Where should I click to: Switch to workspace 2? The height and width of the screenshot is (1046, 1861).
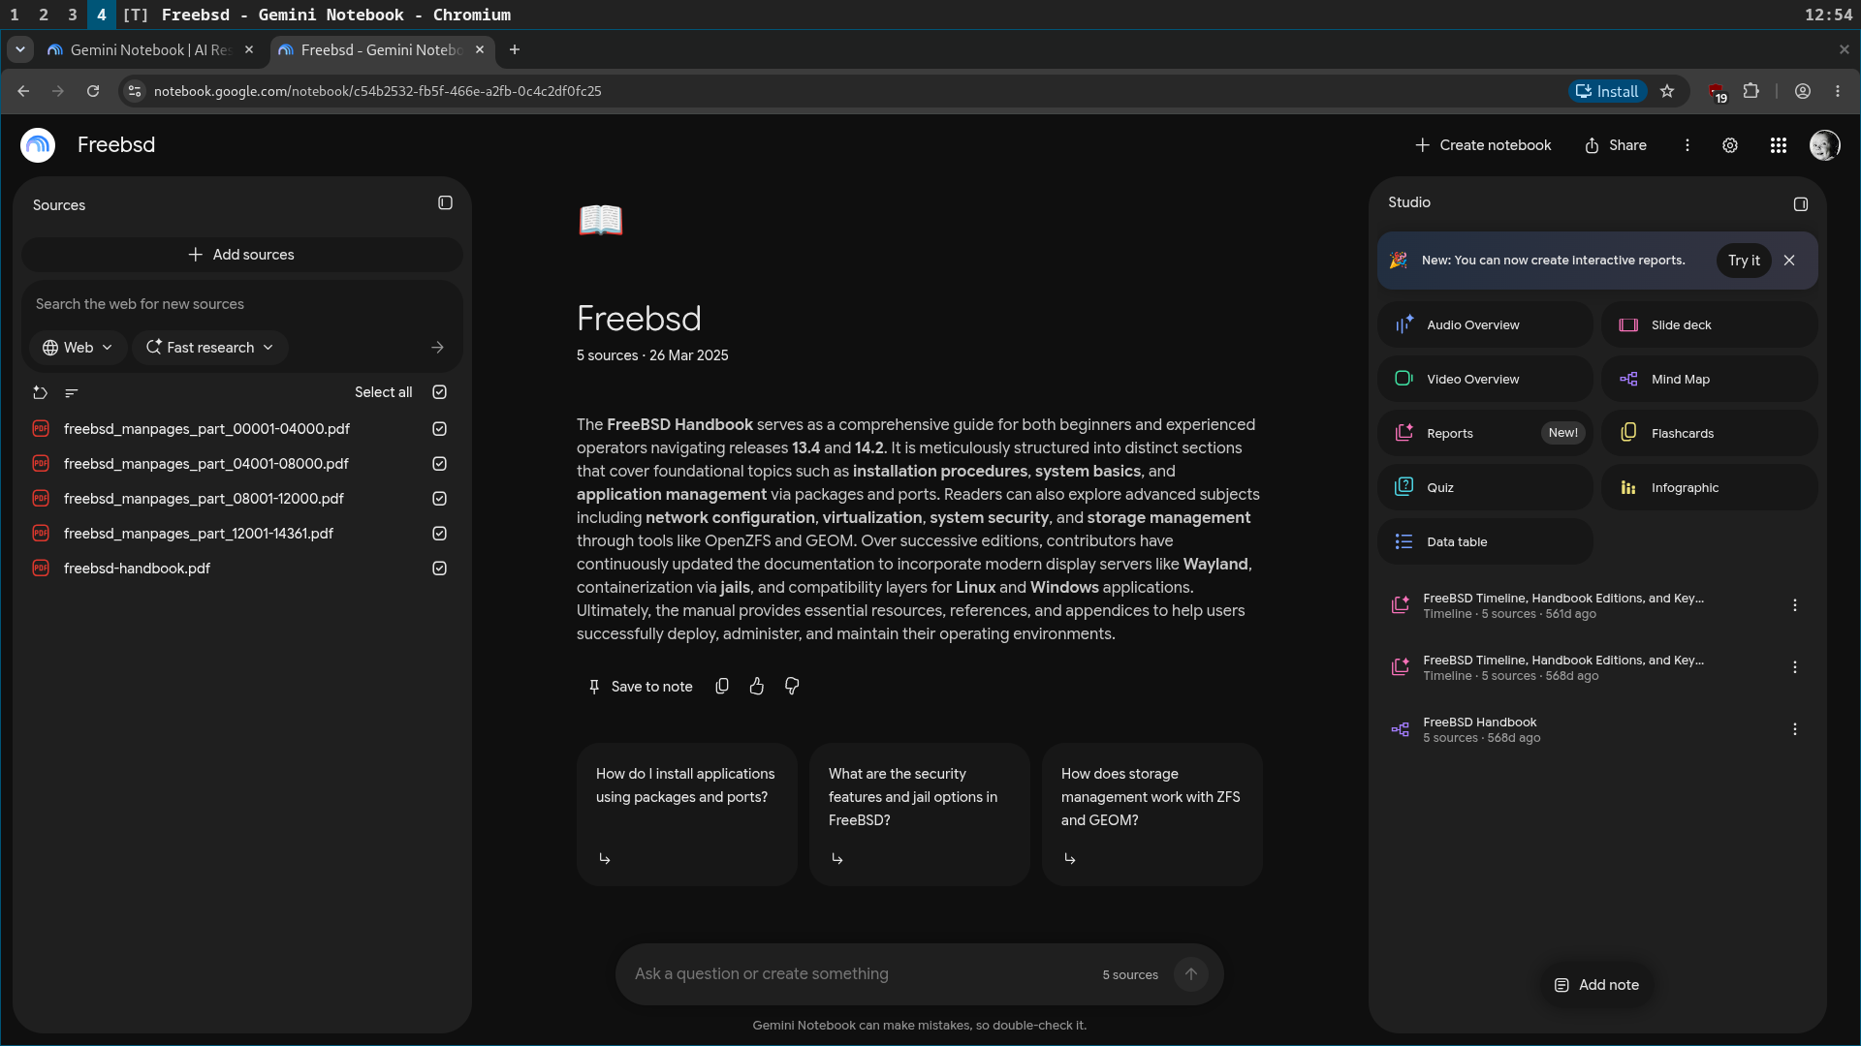(x=44, y=15)
